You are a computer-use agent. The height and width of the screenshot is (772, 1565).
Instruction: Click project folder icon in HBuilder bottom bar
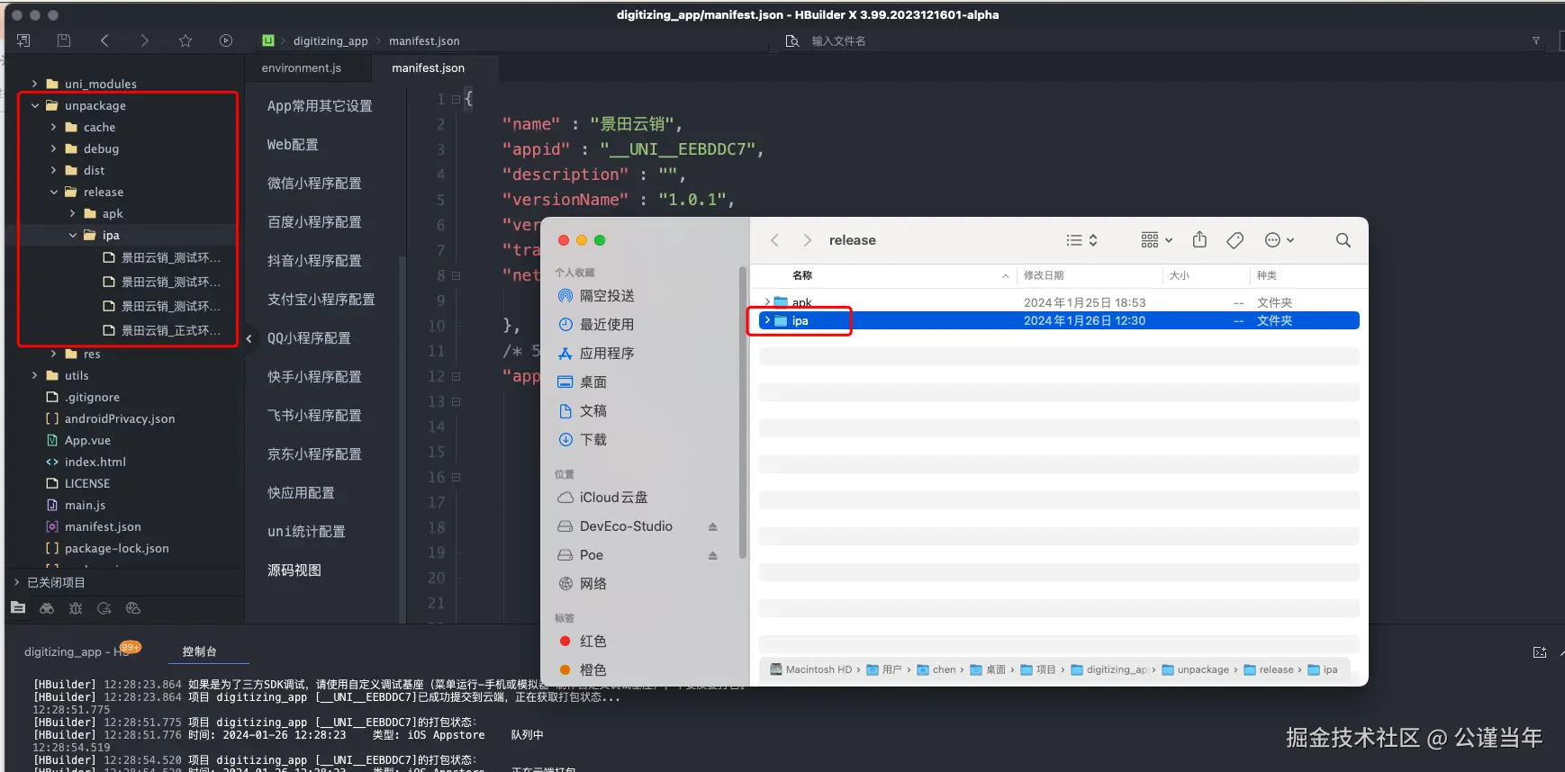(18, 608)
